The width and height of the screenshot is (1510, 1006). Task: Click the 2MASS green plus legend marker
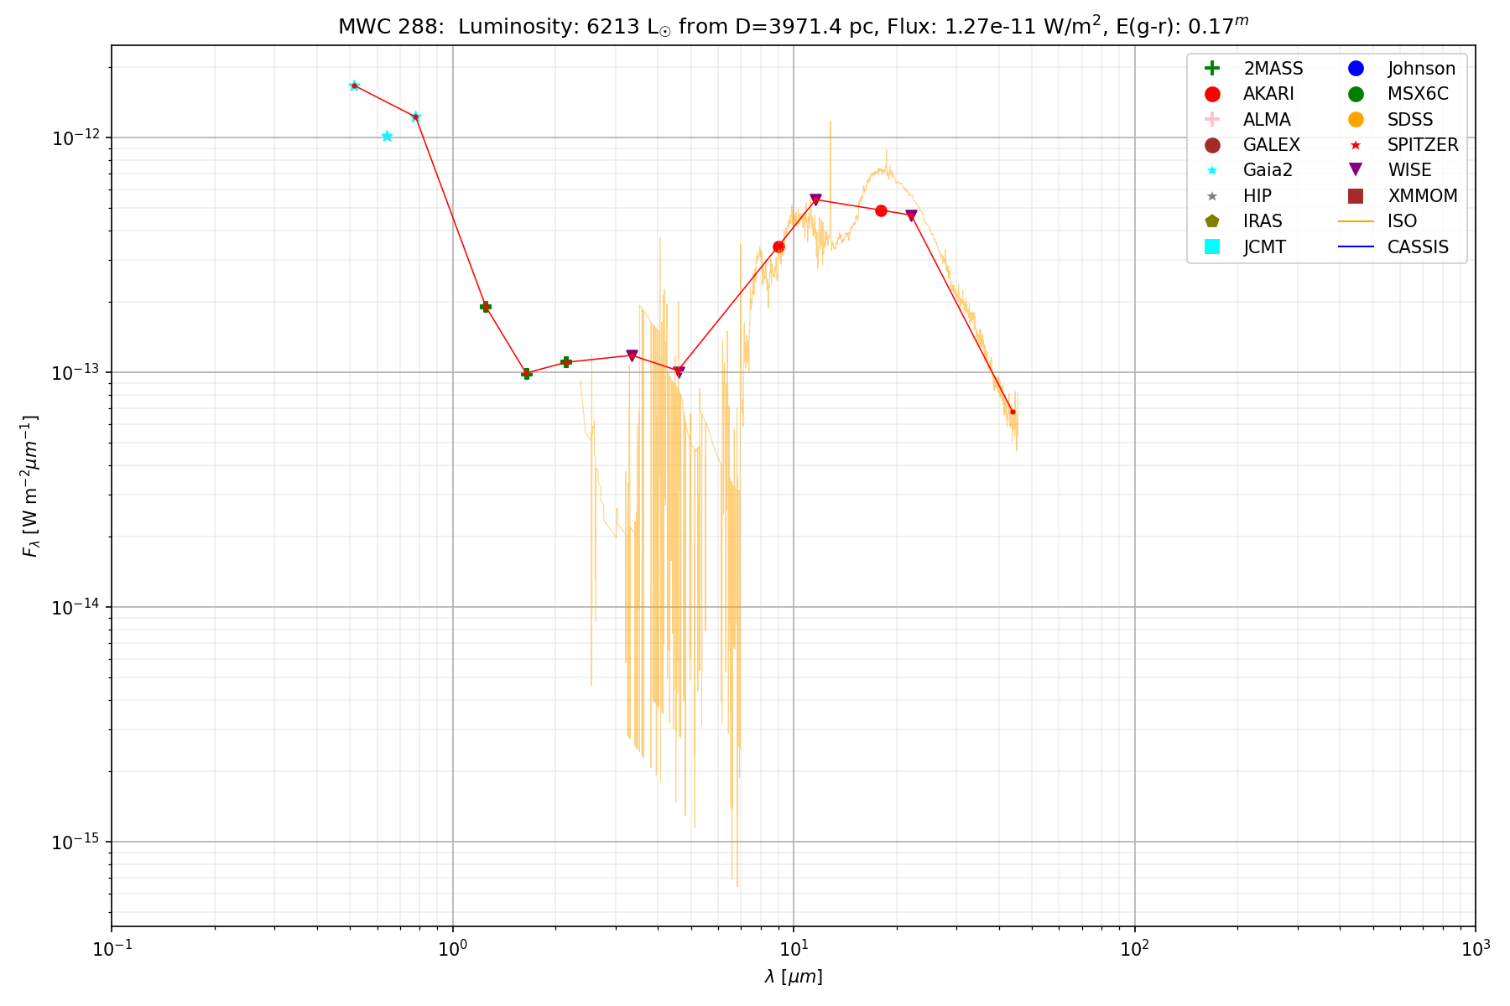1211,69
